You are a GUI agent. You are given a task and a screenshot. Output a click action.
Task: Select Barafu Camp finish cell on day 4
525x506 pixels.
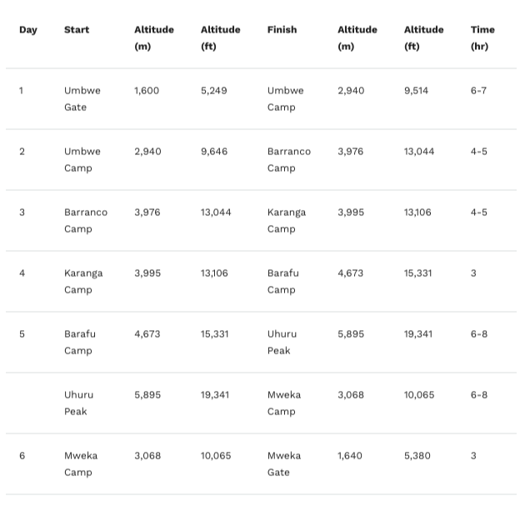tap(283, 282)
